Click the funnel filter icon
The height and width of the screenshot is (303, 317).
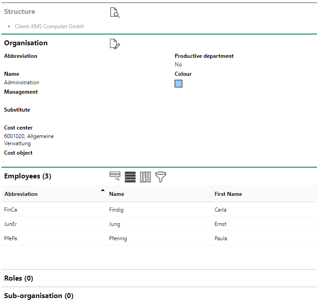pos(161,177)
